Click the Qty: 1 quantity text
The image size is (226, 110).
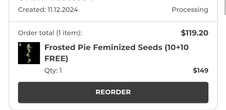click(x=53, y=70)
